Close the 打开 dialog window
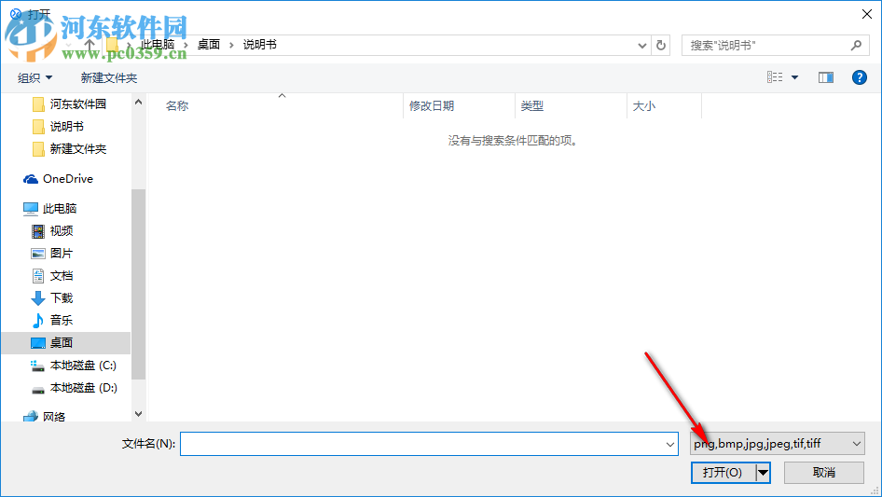The width and height of the screenshot is (882, 497). pyautogui.click(x=867, y=14)
